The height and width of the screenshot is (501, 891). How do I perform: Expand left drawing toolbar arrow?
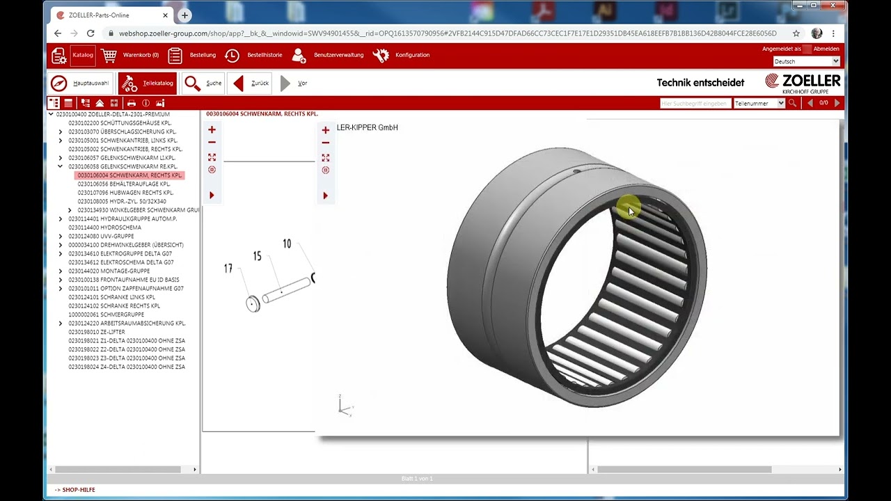(x=212, y=196)
